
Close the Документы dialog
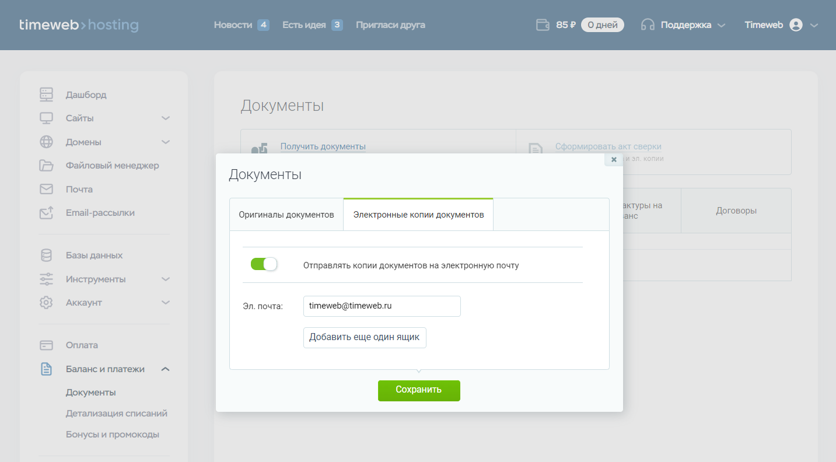coord(613,159)
